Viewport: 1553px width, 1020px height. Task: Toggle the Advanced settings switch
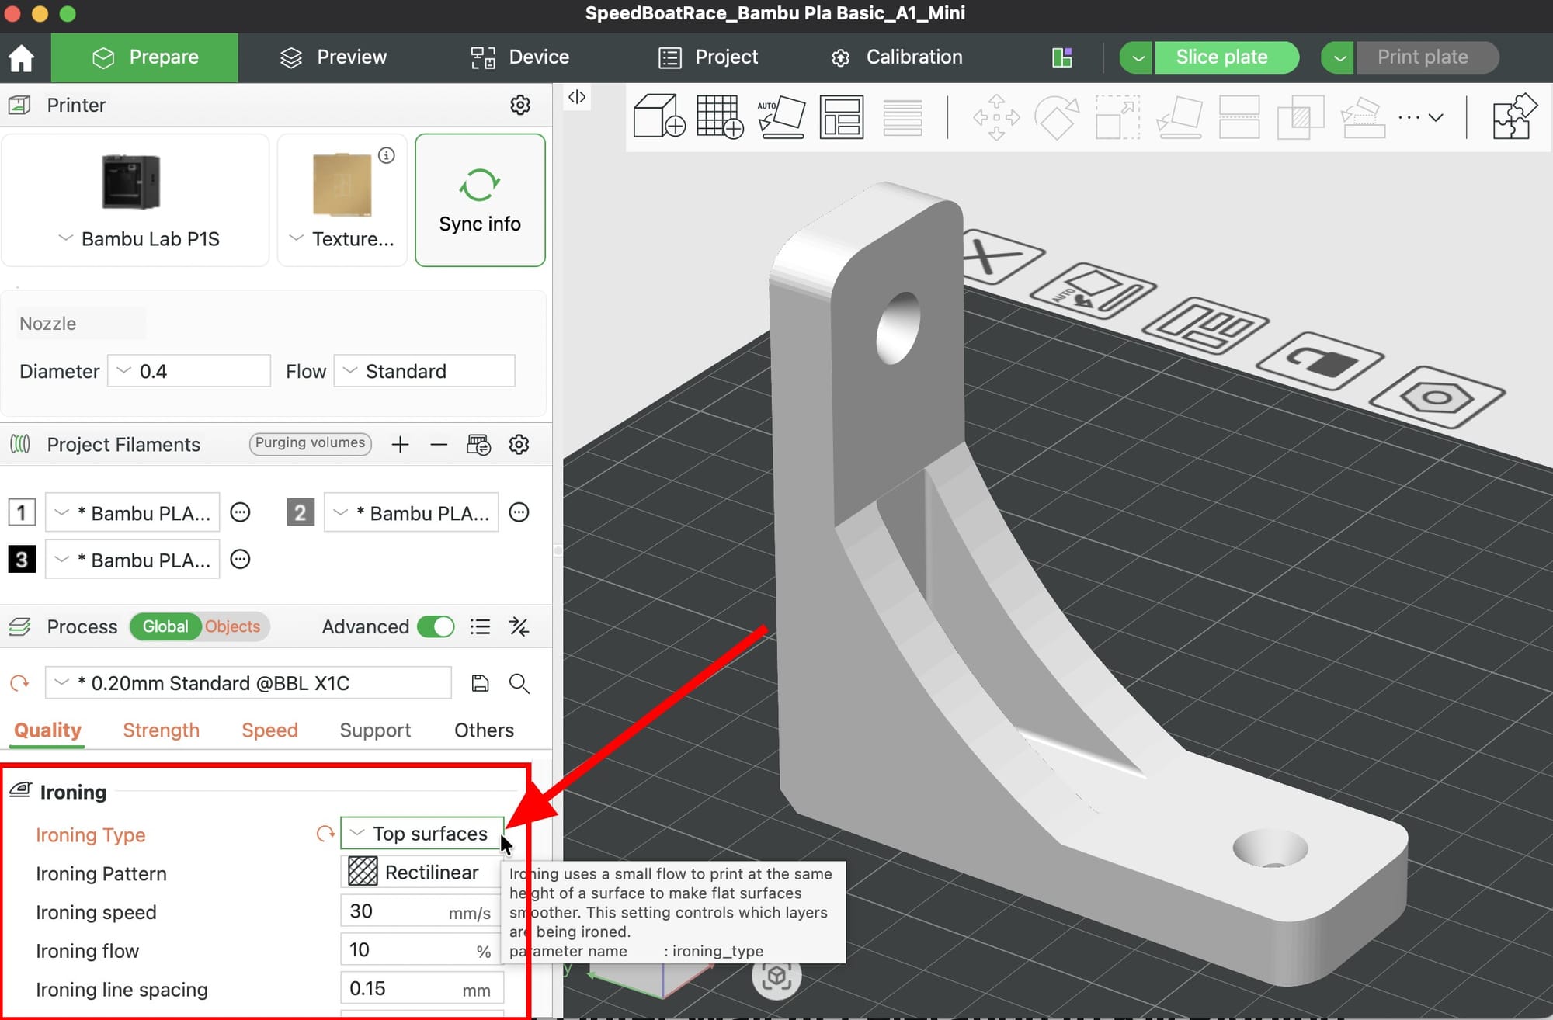436,626
